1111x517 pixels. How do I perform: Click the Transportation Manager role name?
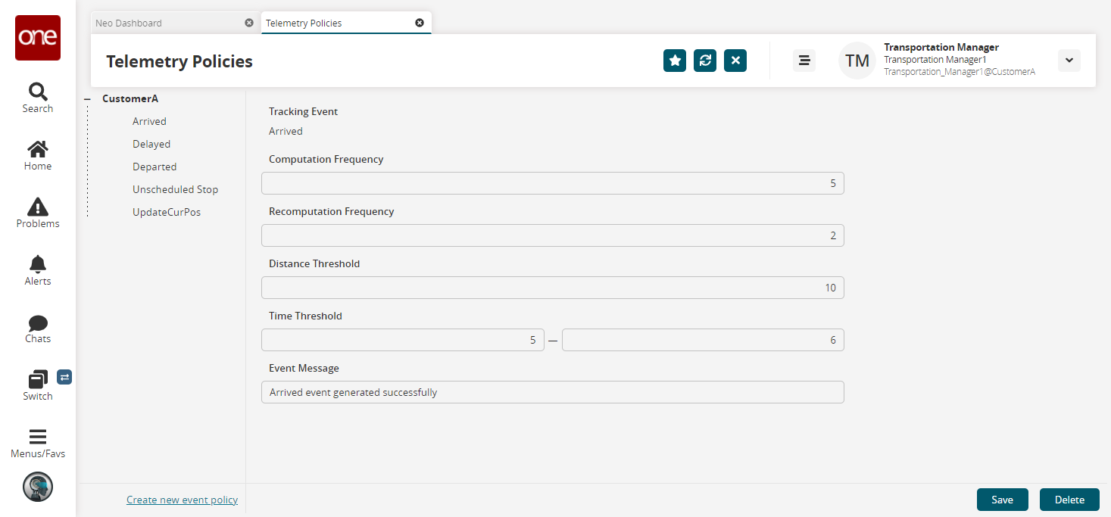[941, 47]
